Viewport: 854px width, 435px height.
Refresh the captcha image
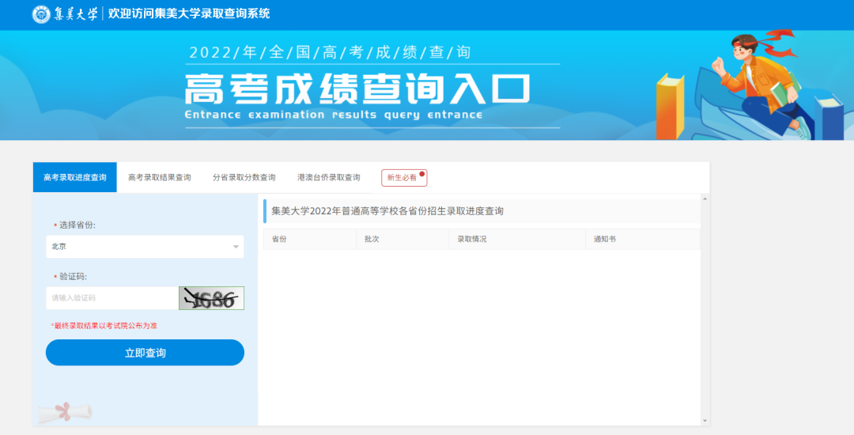(x=211, y=298)
